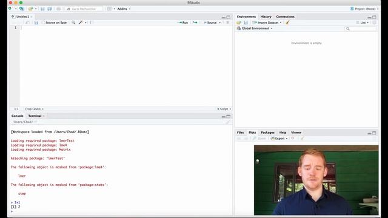Screen dimensions: 388x218
Task: Open the panes layout dropdown arrow
Action: [x=115, y=9]
